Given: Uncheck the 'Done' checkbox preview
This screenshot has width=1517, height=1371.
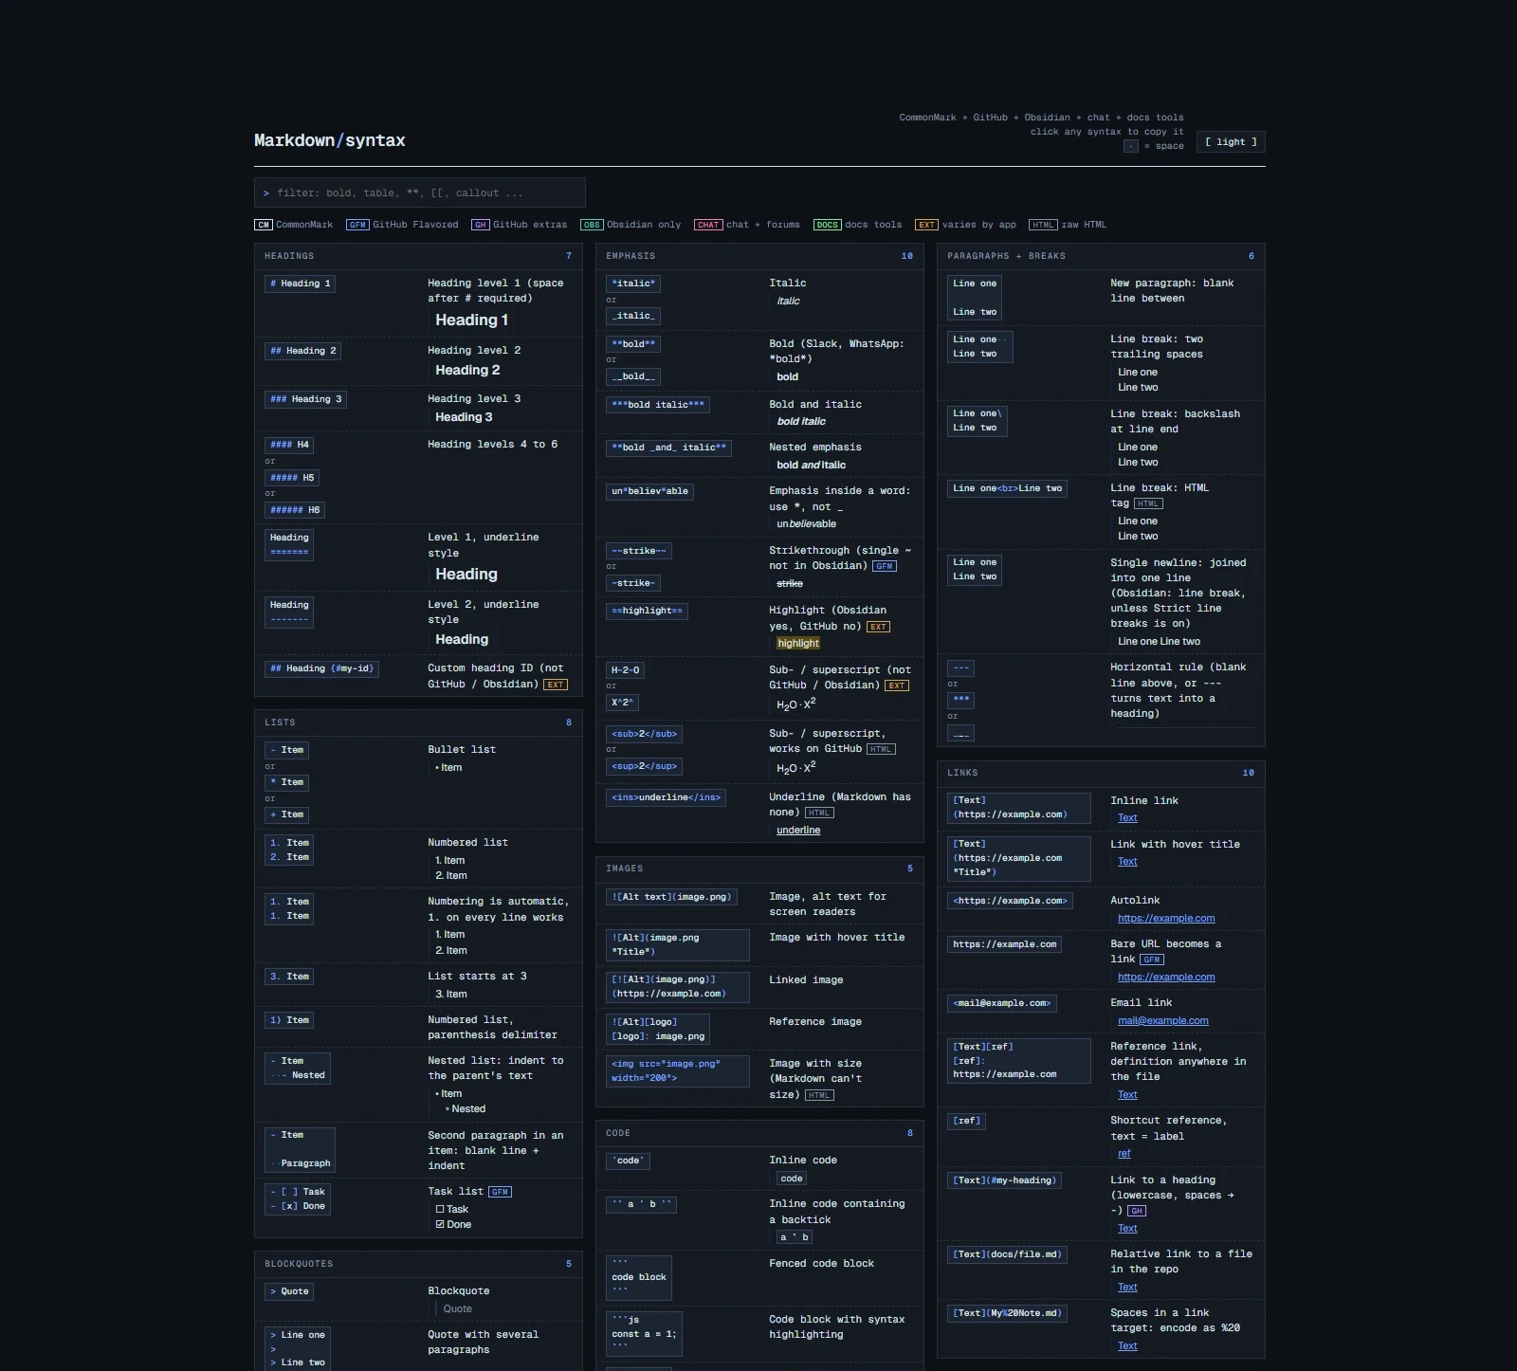Looking at the screenshot, I should (440, 1225).
